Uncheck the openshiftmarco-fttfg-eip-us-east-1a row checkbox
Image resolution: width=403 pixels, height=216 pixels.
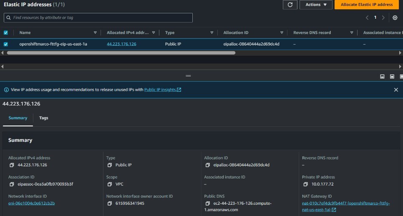[x=6, y=44]
